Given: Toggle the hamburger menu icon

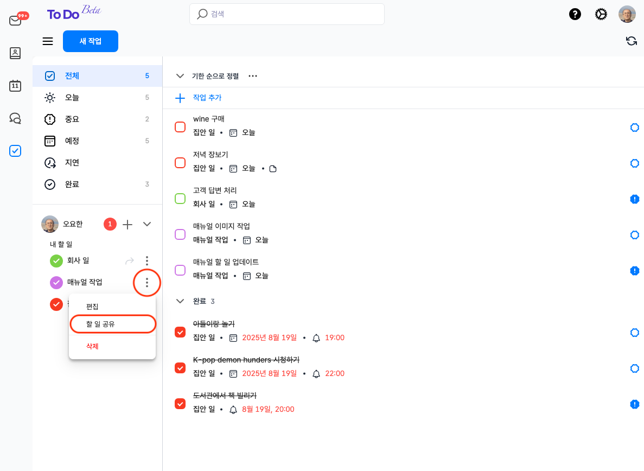Looking at the screenshot, I should tap(48, 41).
